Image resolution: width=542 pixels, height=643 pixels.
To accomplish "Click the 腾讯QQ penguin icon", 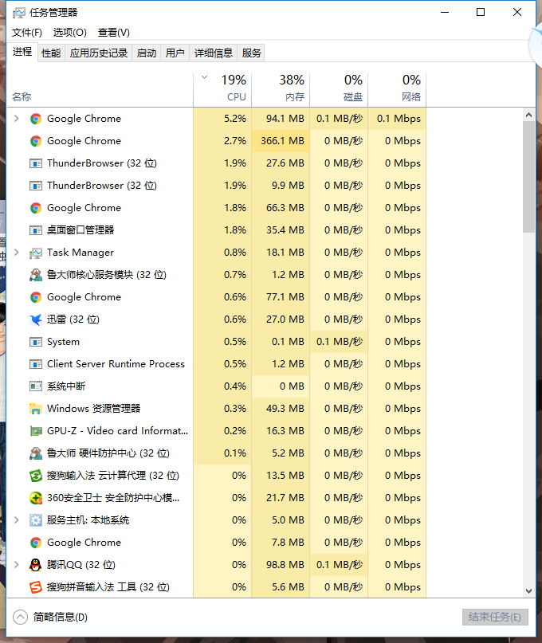I will coord(36,565).
